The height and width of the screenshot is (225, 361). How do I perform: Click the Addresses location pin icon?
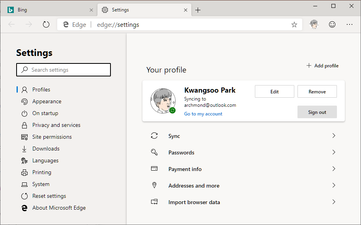154,185
